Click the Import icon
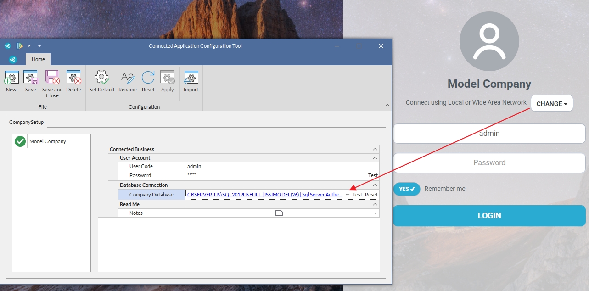 pos(191,78)
